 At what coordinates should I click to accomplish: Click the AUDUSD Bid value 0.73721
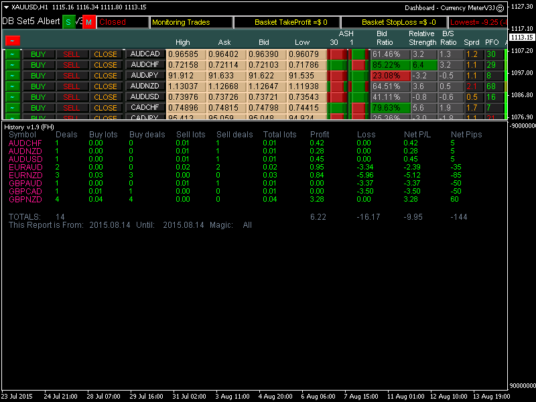pos(267,97)
